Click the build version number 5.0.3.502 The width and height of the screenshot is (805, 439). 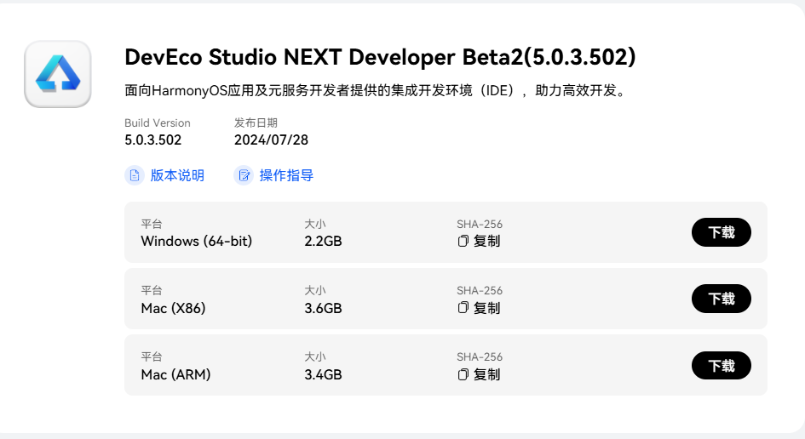pyautogui.click(x=152, y=140)
